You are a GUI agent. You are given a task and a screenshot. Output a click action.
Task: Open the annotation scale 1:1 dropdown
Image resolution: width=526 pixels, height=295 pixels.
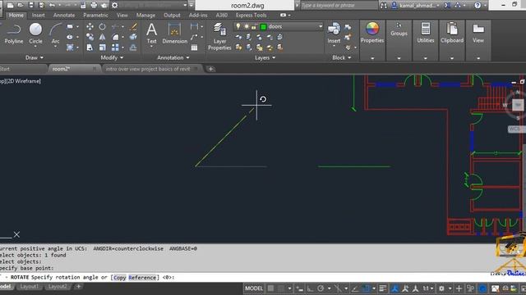click(427, 288)
